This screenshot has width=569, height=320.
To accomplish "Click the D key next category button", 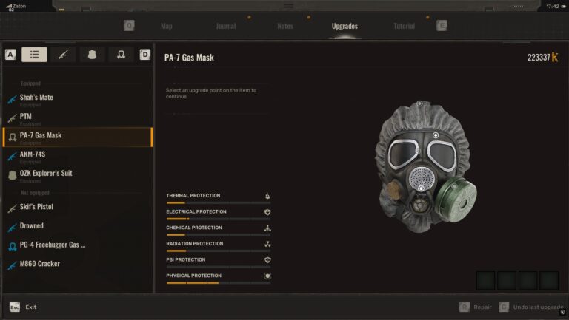I will tap(145, 55).
